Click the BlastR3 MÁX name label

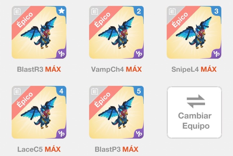point(39,69)
